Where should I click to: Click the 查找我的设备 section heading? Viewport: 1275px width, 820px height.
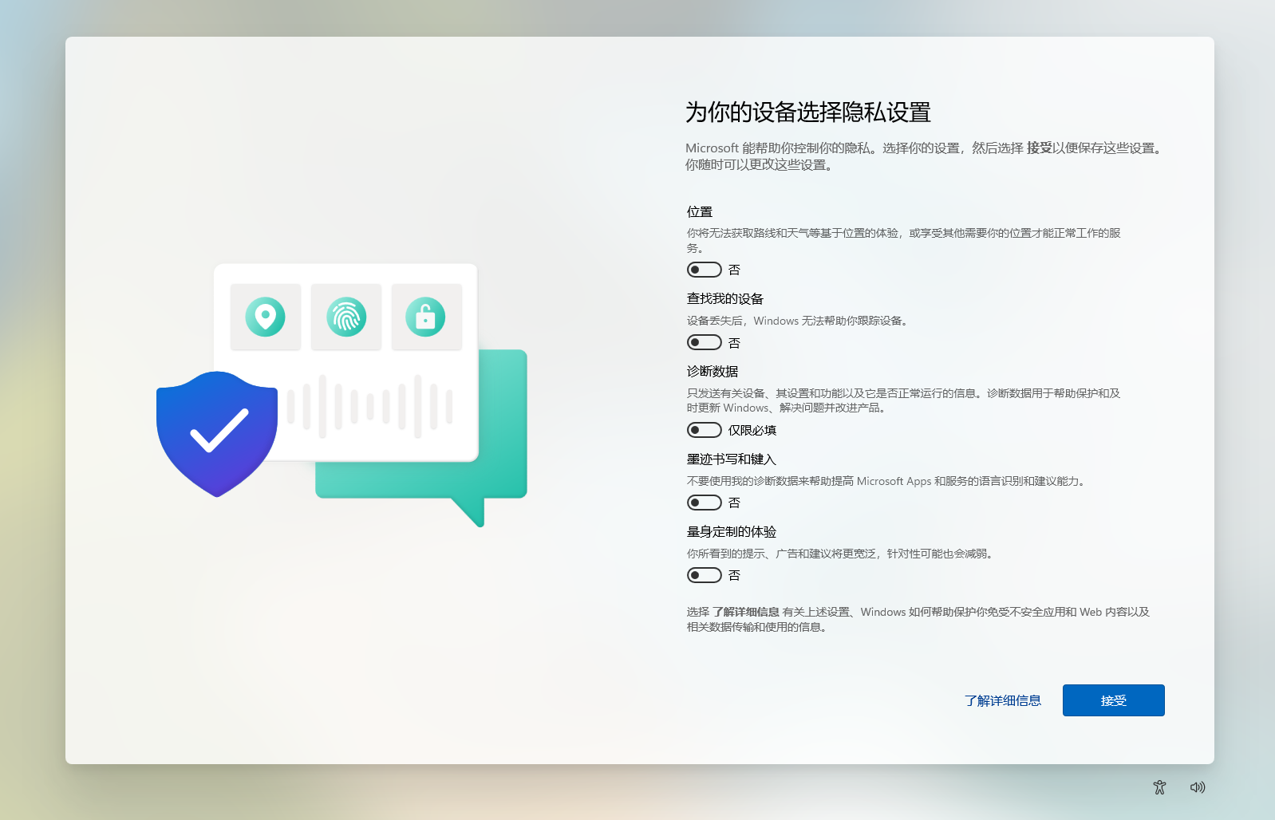point(725,299)
